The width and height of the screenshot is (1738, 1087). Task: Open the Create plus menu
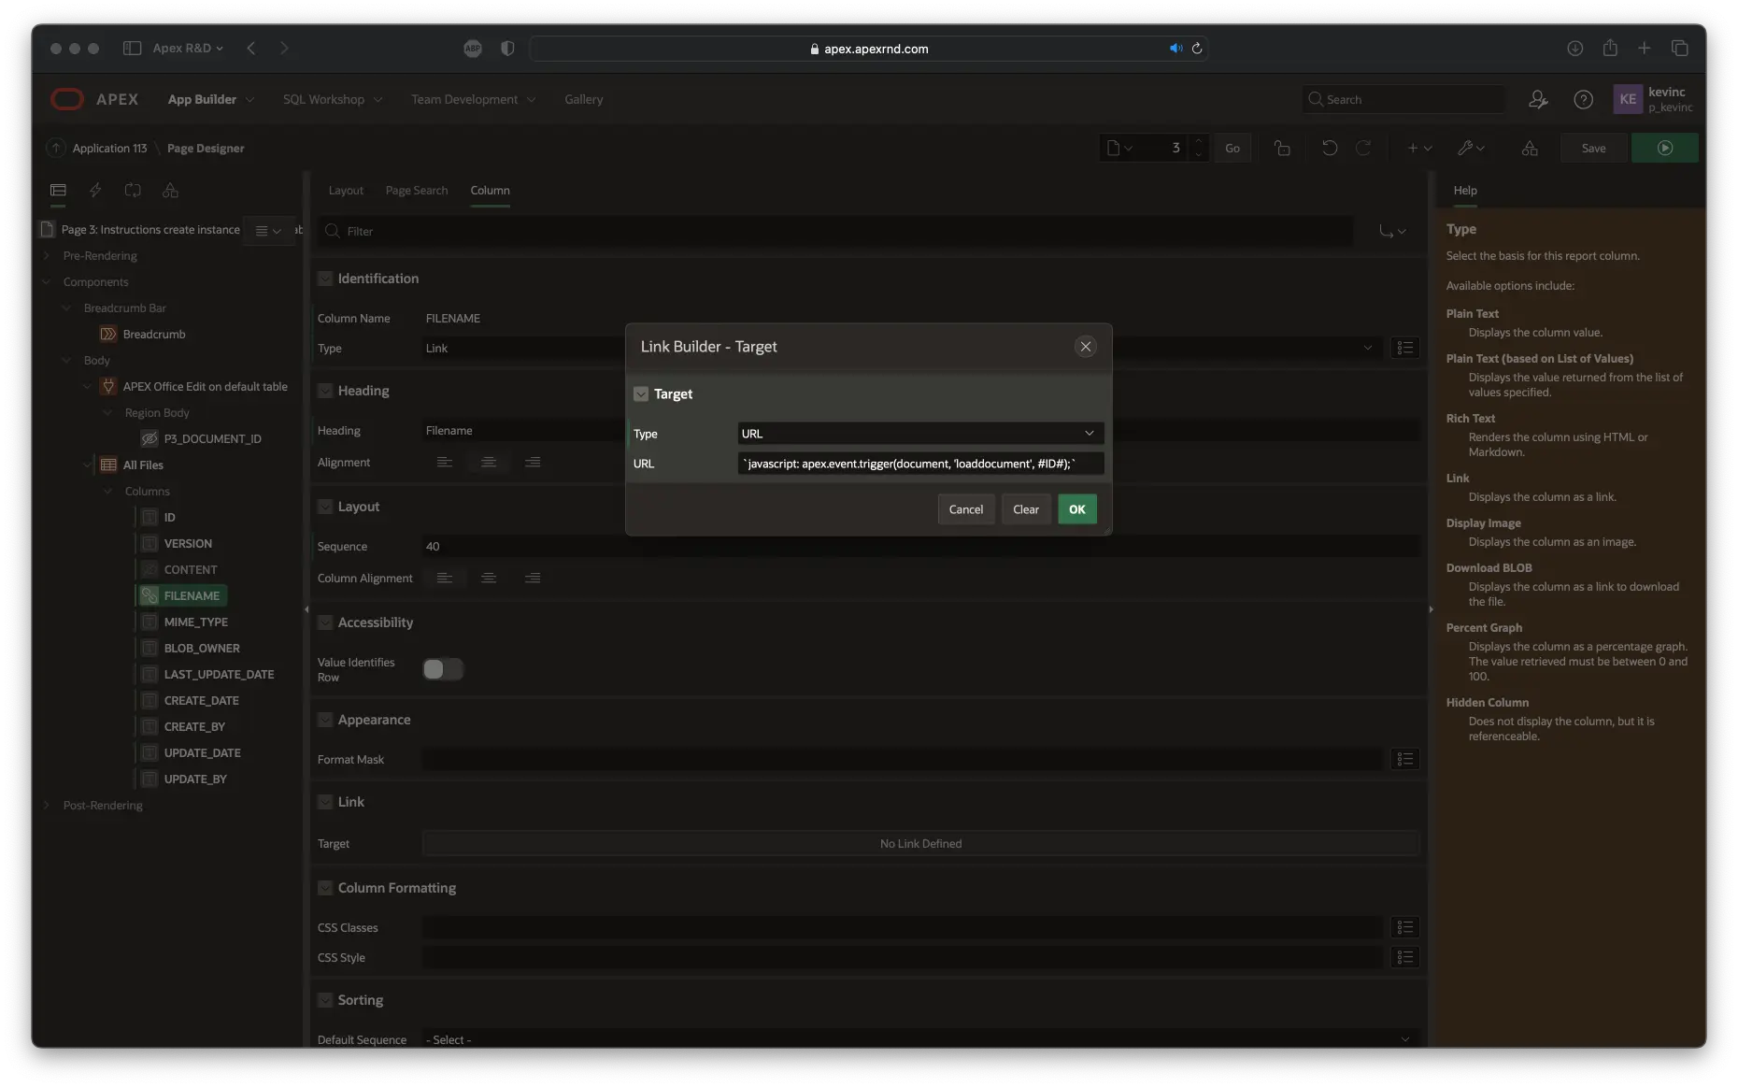tap(1419, 148)
